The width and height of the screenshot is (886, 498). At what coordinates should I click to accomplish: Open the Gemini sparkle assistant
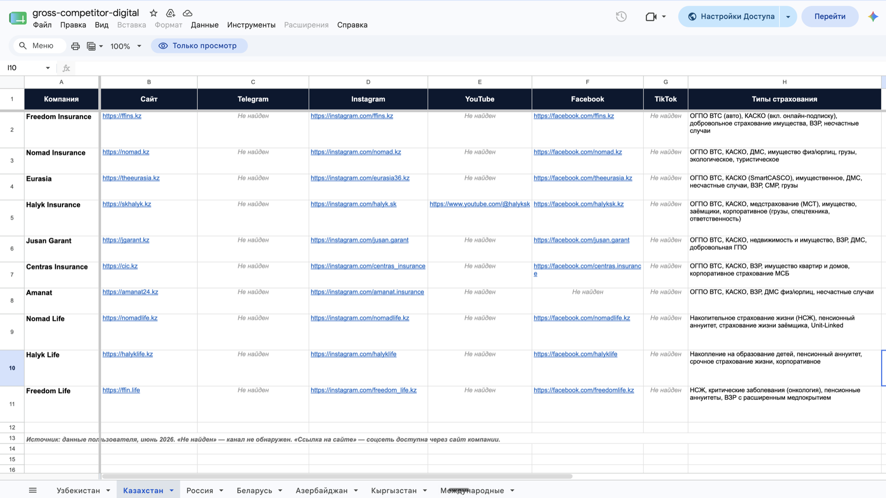tap(873, 17)
